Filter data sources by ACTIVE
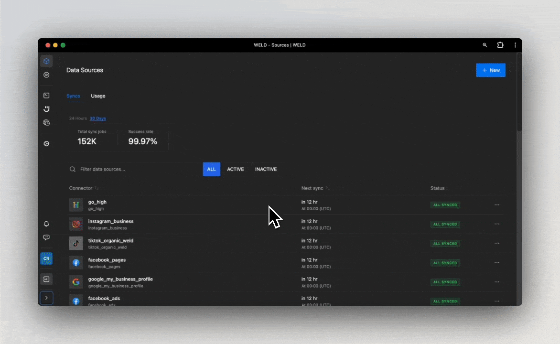The image size is (560, 344). pyautogui.click(x=235, y=169)
